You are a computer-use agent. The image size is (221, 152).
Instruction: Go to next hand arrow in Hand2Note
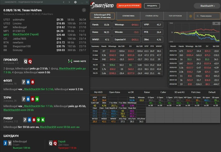click(x=69, y=2)
